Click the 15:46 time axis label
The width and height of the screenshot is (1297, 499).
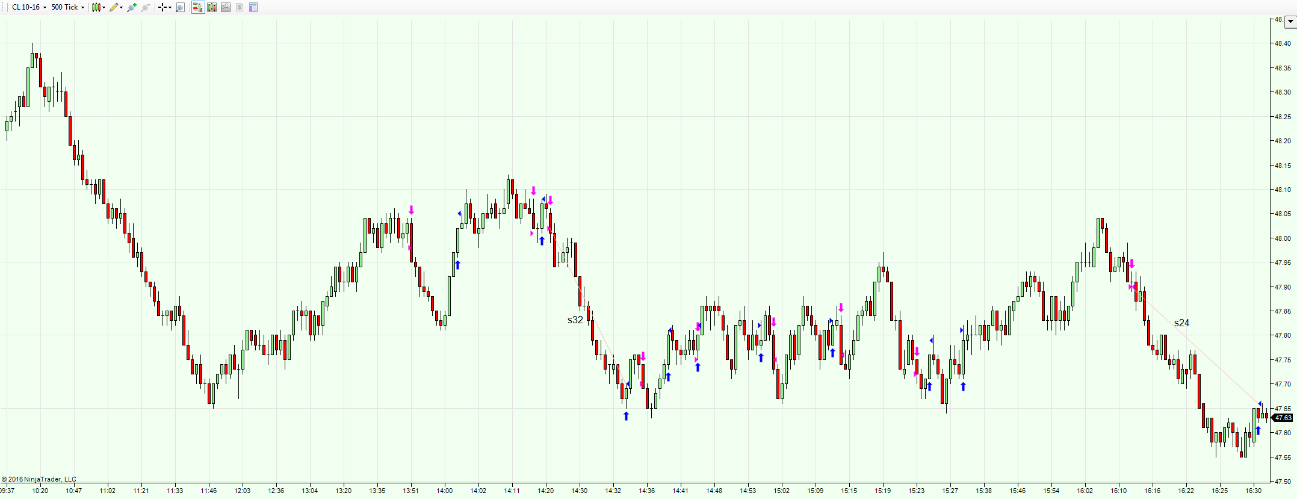click(x=1018, y=491)
